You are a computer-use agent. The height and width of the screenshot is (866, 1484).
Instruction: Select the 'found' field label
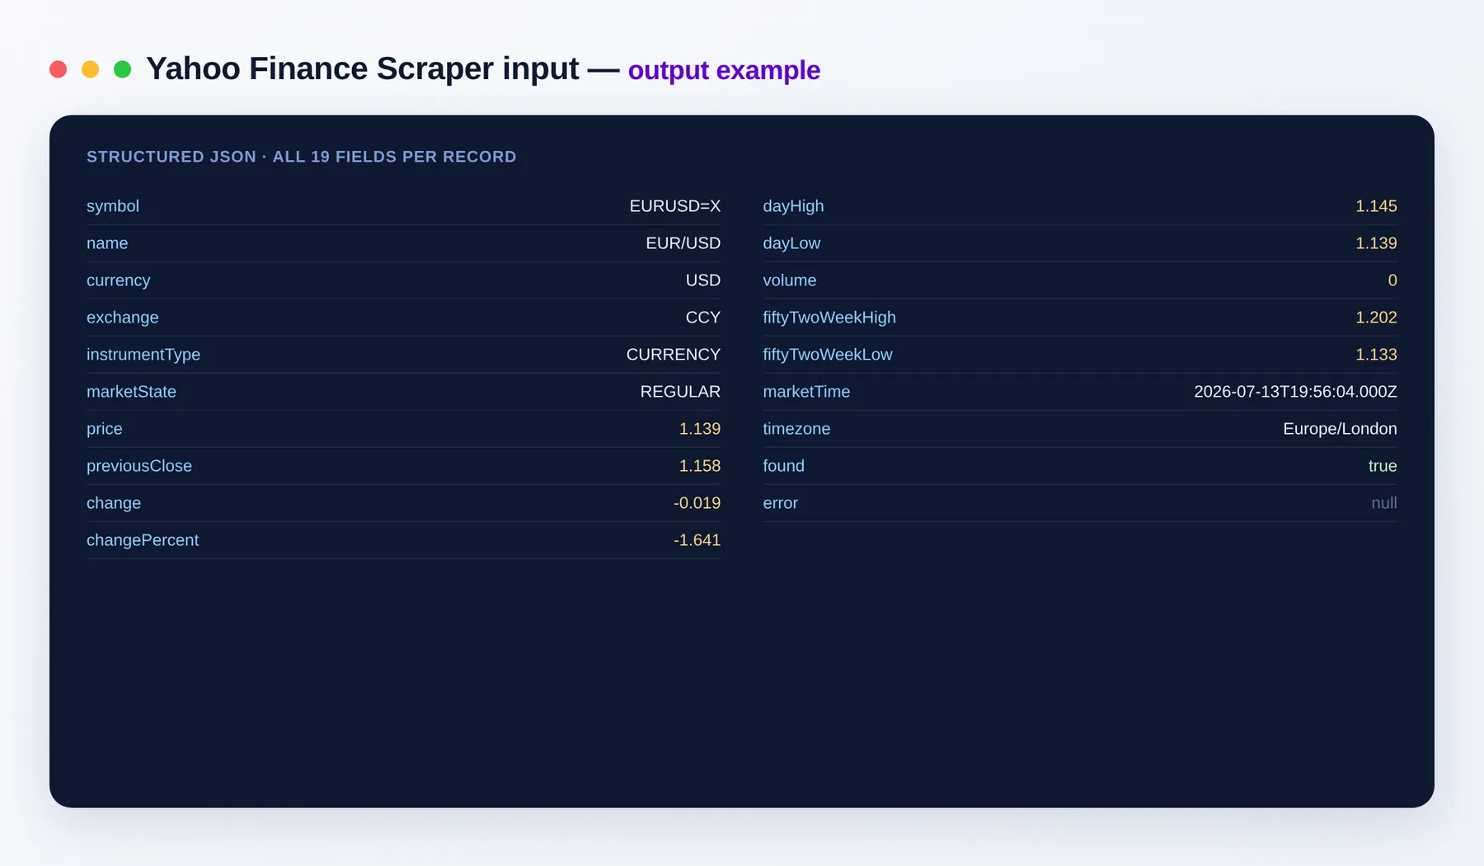784,466
